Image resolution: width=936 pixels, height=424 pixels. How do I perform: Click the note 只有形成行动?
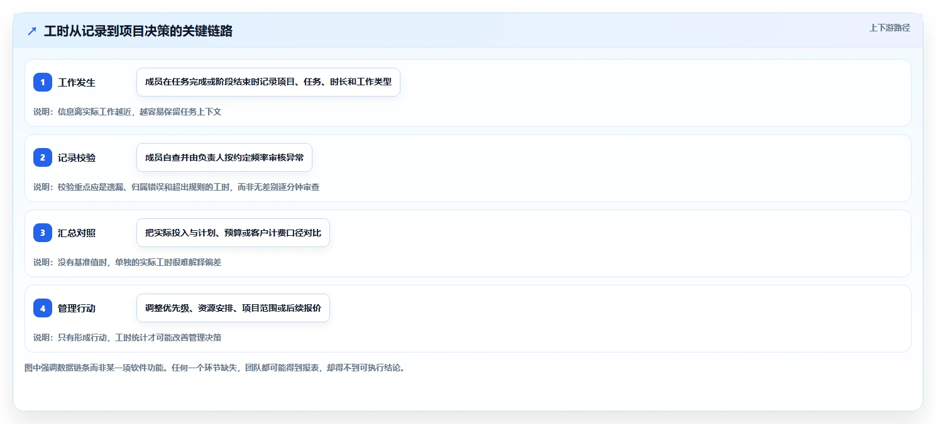tap(128, 337)
